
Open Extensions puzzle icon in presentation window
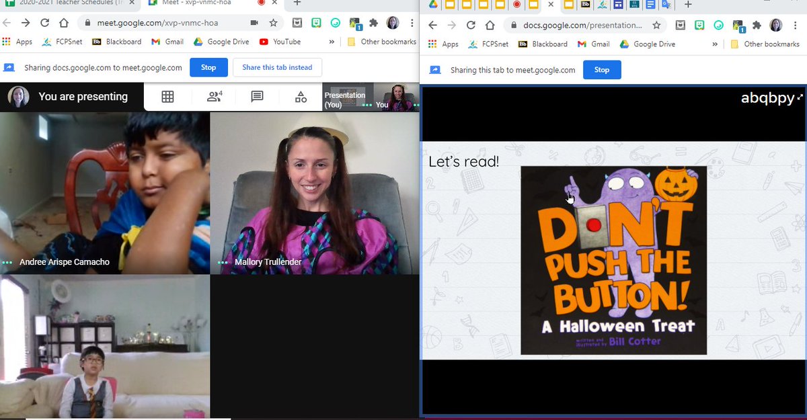pyautogui.click(x=757, y=26)
